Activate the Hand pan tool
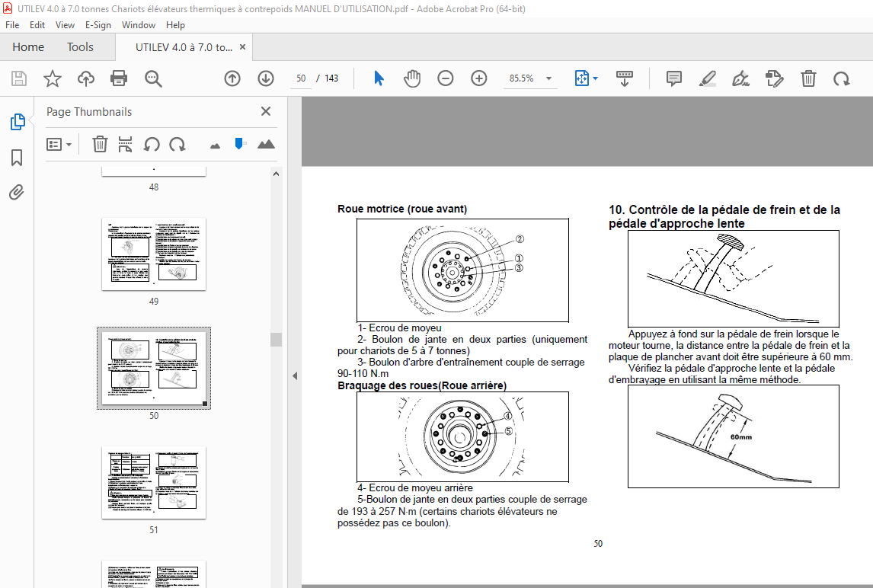 [x=412, y=78]
